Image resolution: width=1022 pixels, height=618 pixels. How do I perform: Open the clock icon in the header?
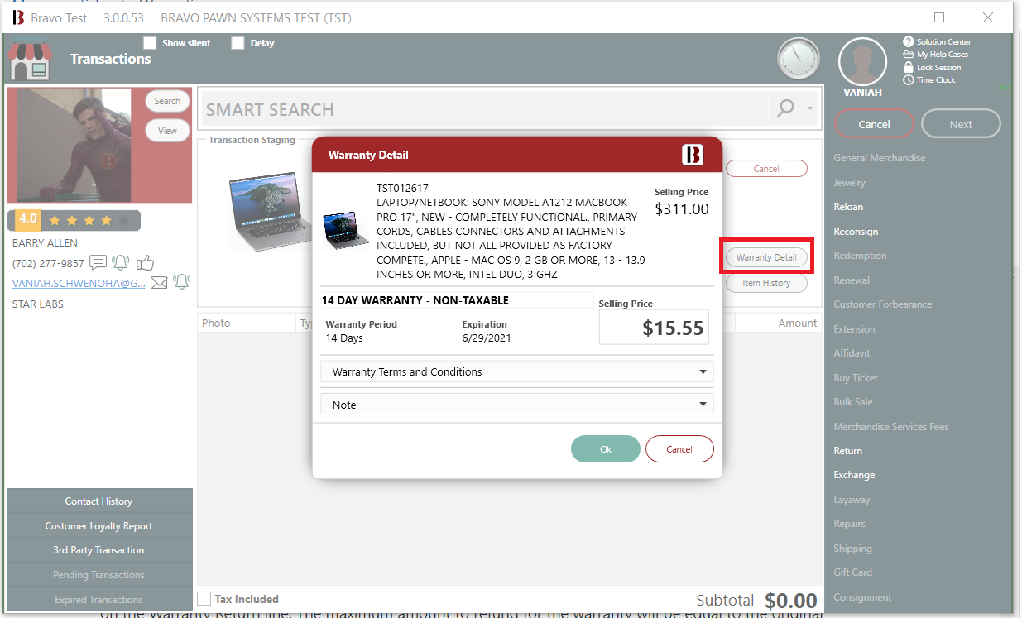(799, 60)
